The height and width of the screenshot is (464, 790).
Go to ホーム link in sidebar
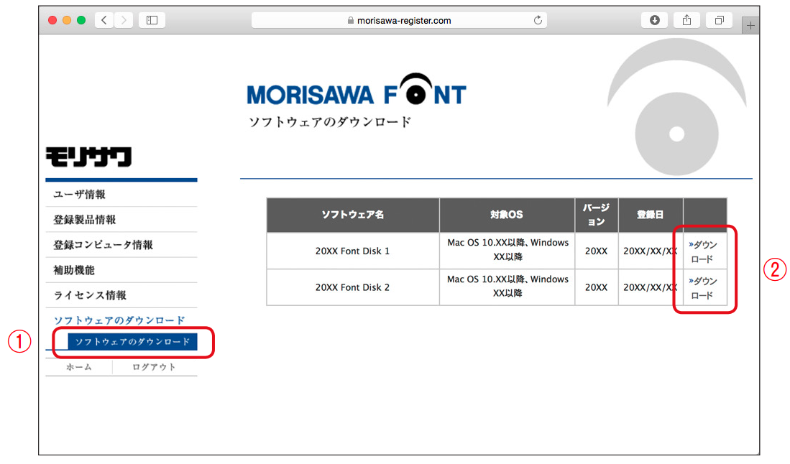click(x=79, y=367)
